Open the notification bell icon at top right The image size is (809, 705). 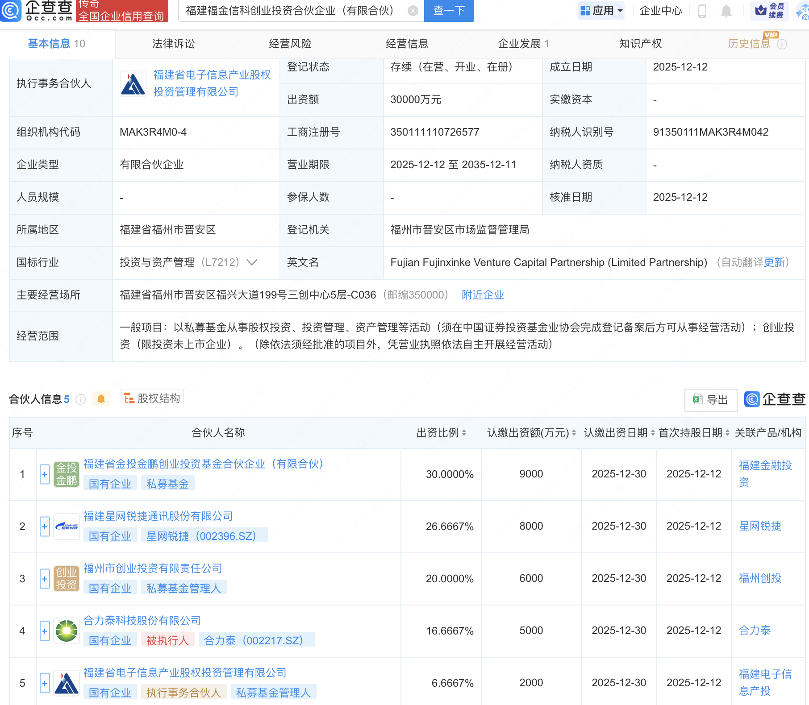(x=725, y=11)
